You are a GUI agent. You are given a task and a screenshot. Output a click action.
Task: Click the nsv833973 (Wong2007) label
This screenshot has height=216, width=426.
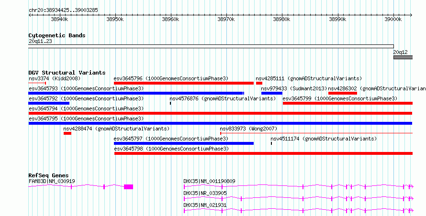pyautogui.click(x=248, y=129)
